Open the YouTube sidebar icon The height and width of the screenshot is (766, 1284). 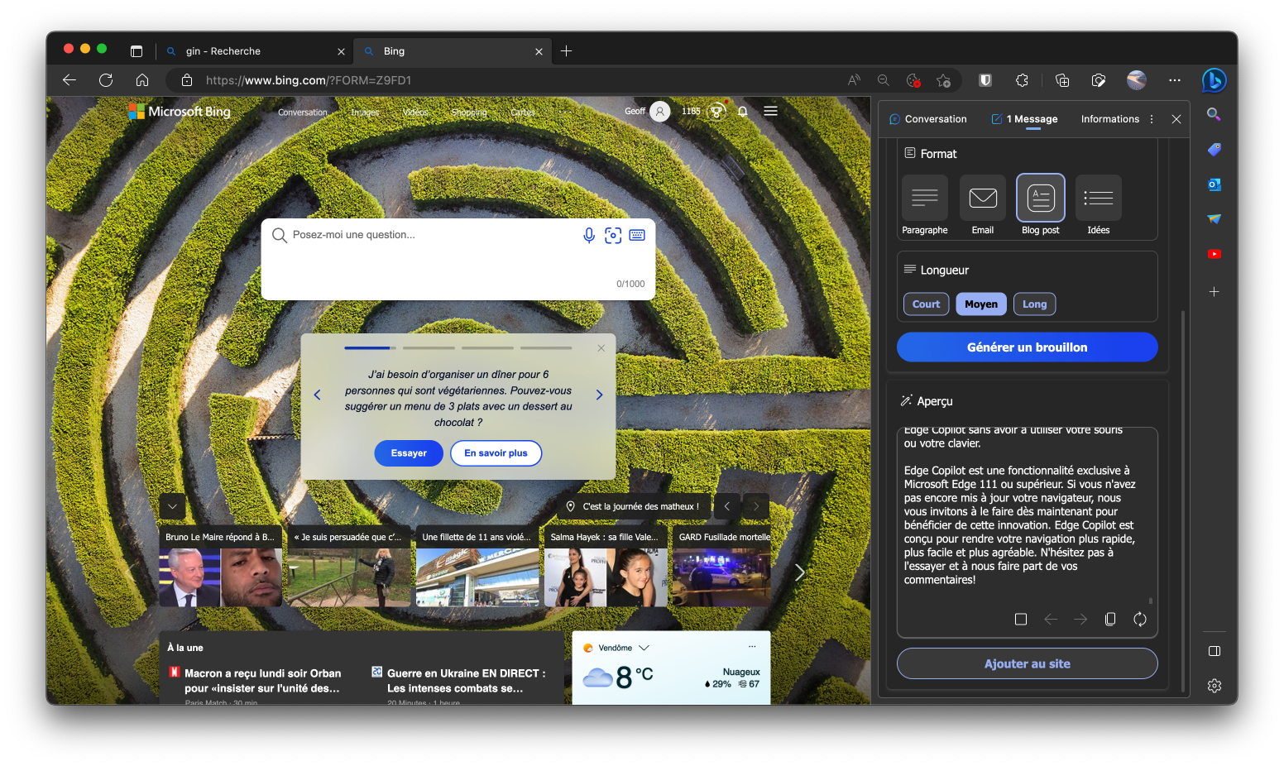point(1214,254)
